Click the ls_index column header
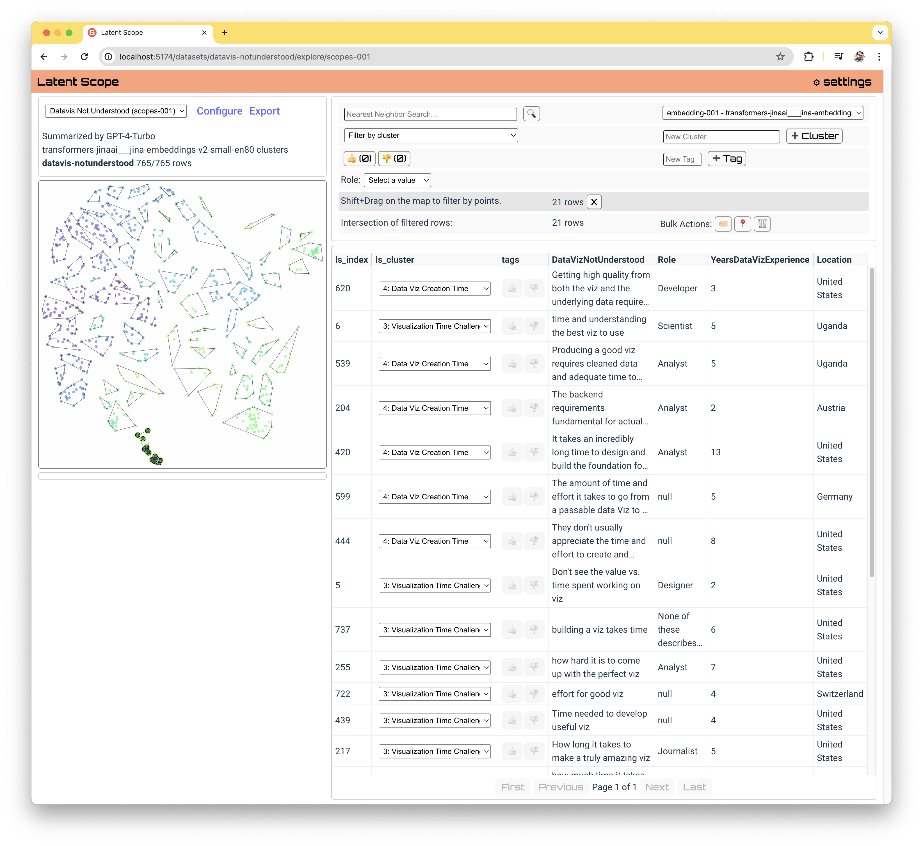Image resolution: width=923 pixels, height=846 pixels. coord(352,260)
